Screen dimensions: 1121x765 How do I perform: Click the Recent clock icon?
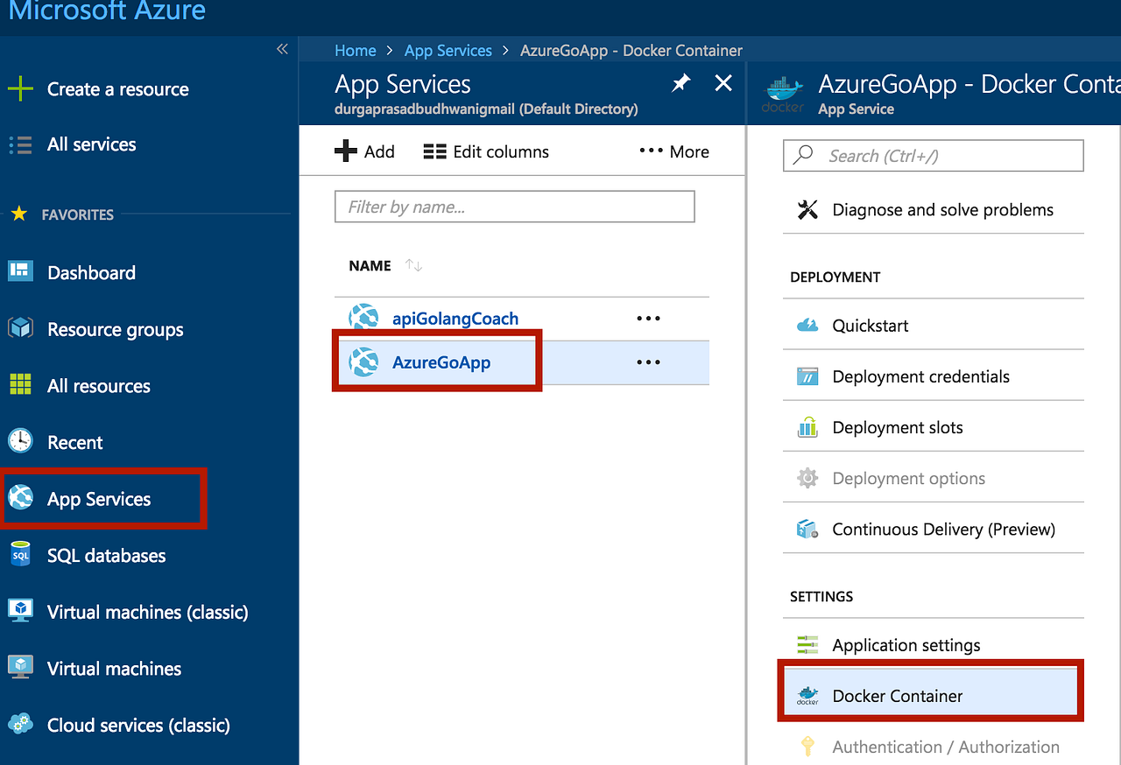point(19,442)
